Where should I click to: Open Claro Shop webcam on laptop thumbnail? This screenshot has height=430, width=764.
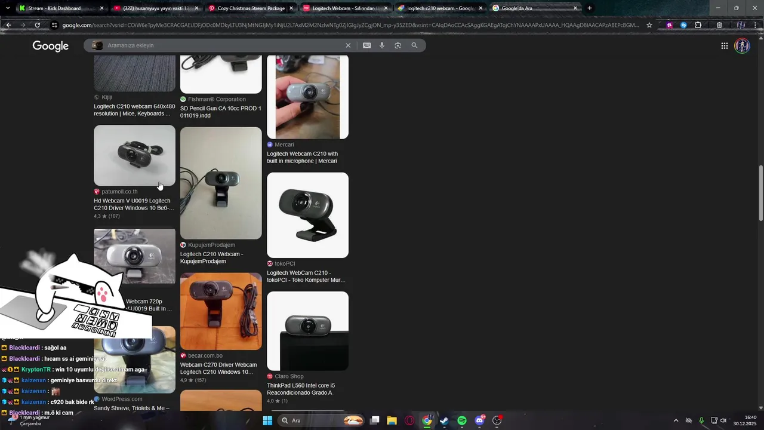(x=307, y=331)
